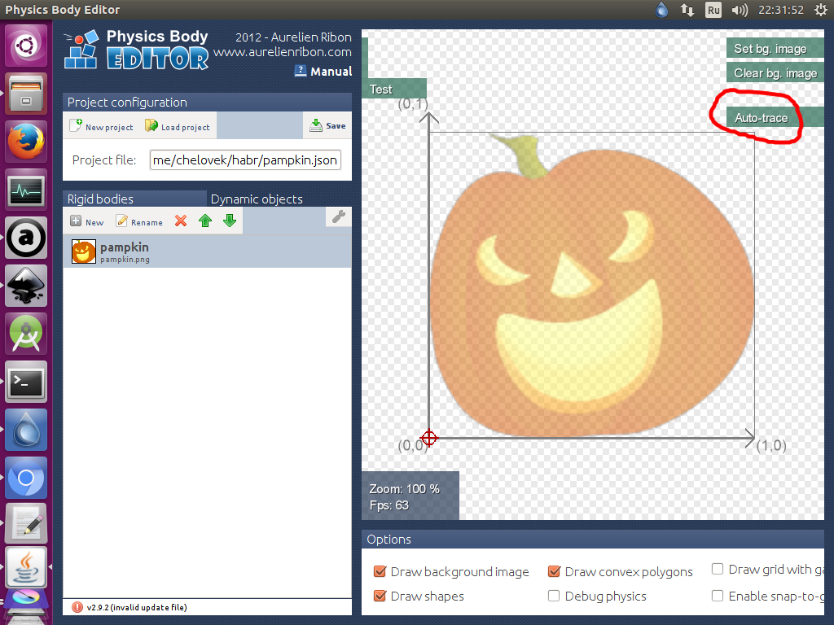Click the pampkin thumbnail image

pyautogui.click(x=84, y=251)
